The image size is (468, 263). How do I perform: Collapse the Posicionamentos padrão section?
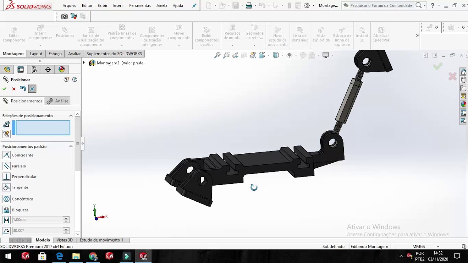pos(71,146)
